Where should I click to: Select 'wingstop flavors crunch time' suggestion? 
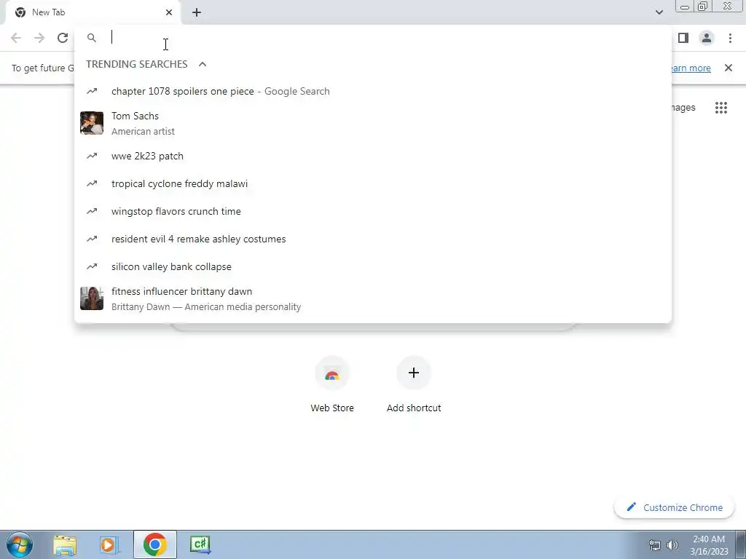coord(373,211)
